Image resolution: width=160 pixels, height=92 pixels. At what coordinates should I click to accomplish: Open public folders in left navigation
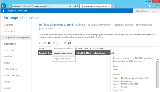(x=10, y=69)
